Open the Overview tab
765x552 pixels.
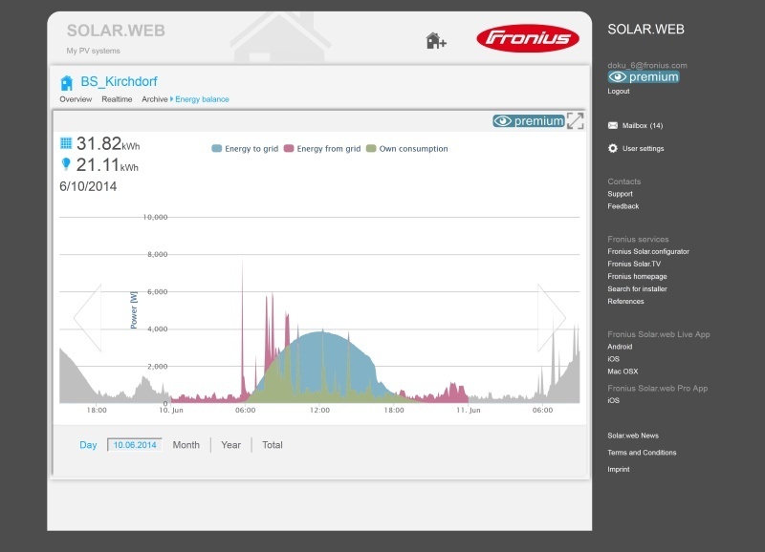76,99
